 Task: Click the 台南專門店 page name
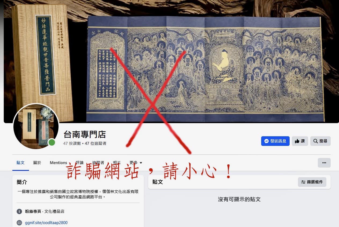pos(85,134)
